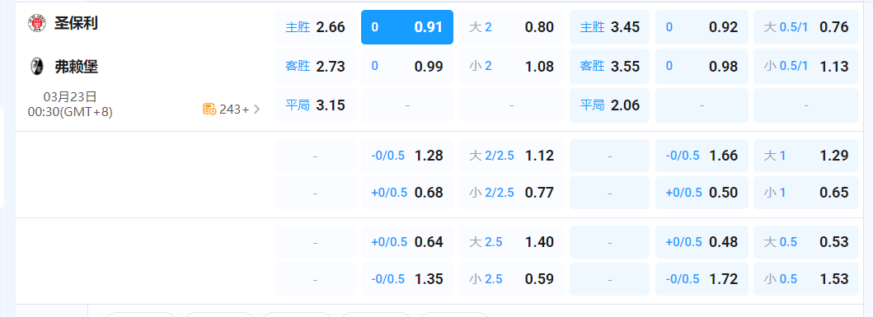Choose handicap 0 at odds 0.92
The width and height of the screenshot is (873, 317).
tap(701, 27)
